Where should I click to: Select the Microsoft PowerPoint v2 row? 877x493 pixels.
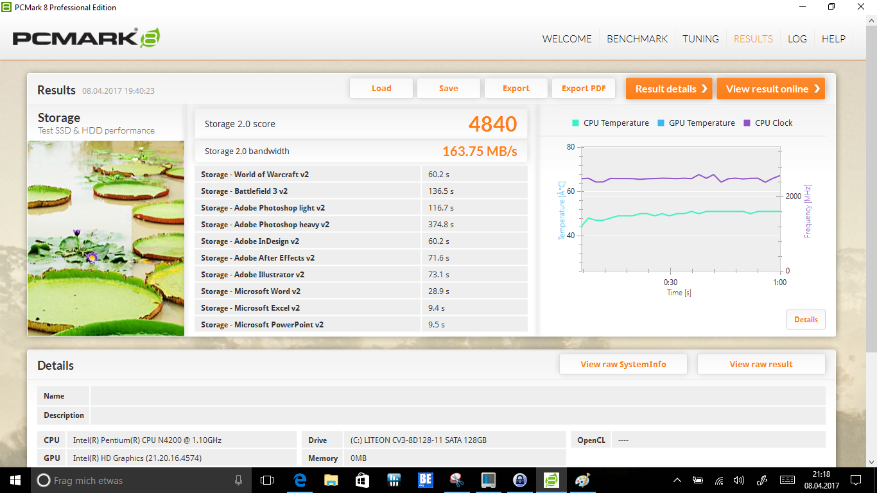point(361,324)
